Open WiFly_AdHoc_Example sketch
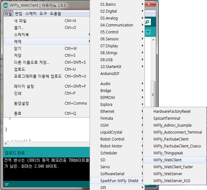207x190 pixels. point(175,125)
